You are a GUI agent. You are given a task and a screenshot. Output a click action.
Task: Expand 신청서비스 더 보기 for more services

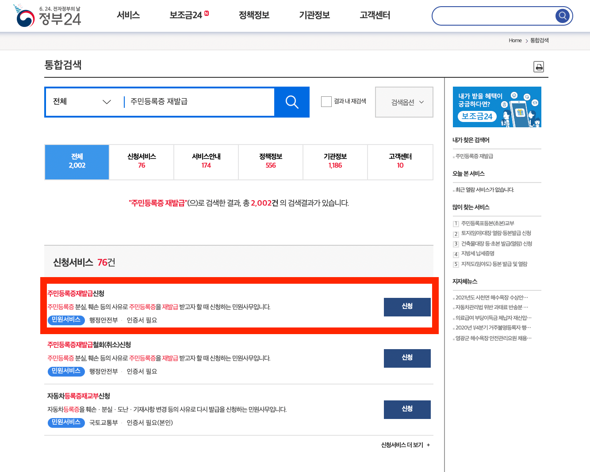click(x=405, y=445)
